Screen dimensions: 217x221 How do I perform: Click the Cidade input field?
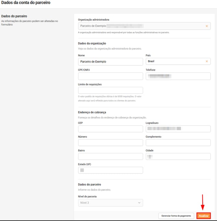click(x=178, y=157)
